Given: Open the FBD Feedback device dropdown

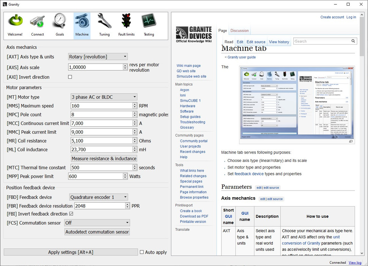Looking at the screenshot, I should (99, 197).
